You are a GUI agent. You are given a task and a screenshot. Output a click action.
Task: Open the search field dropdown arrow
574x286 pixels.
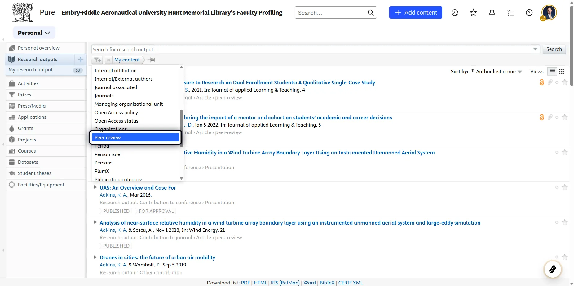click(535, 49)
